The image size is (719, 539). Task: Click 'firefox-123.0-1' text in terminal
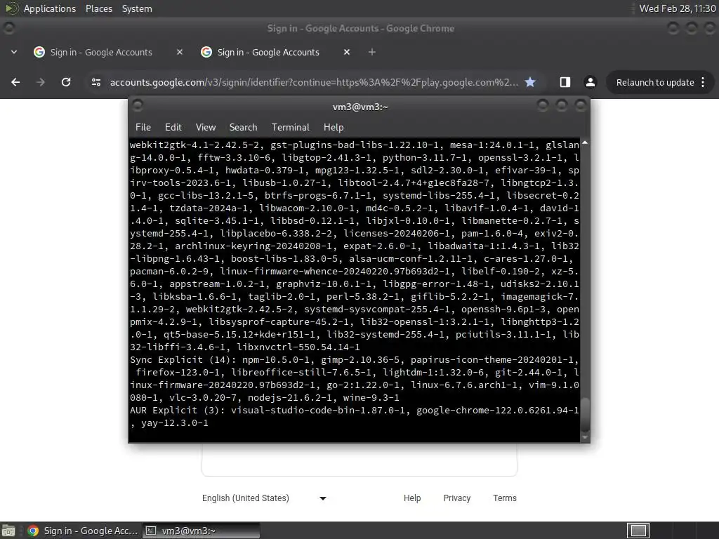(x=178, y=373)
